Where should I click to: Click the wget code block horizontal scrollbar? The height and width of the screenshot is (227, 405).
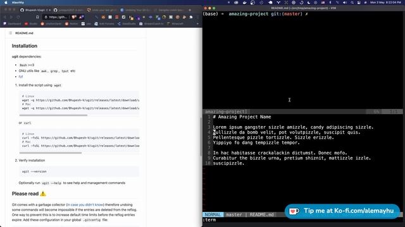coord(53,115)
